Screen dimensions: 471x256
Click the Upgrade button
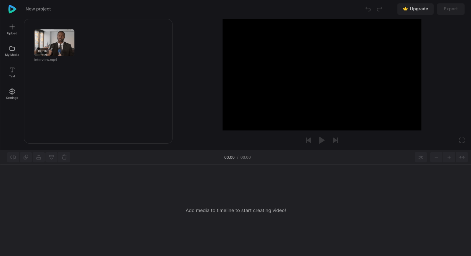pyautogui.click(x=415, y=9)
